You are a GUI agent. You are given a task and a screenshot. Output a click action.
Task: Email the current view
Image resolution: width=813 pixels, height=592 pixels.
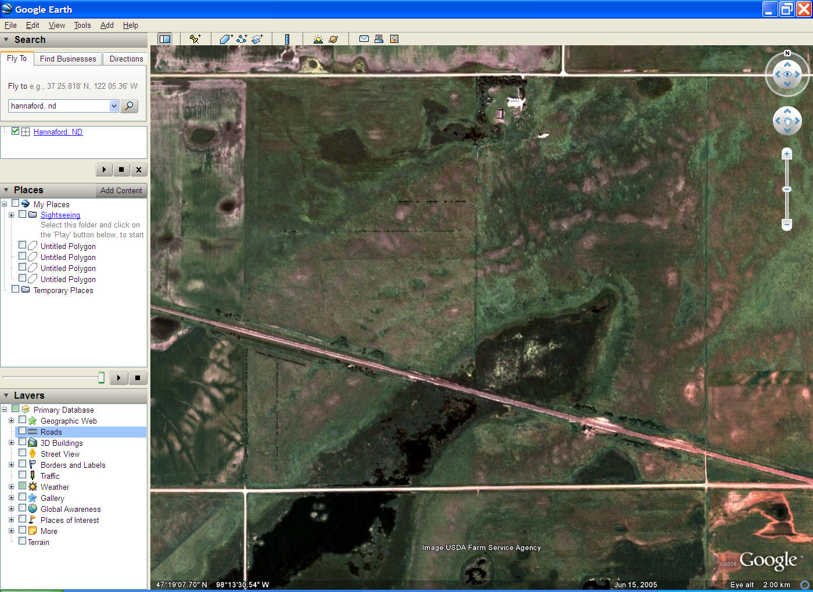coord(364,39)
